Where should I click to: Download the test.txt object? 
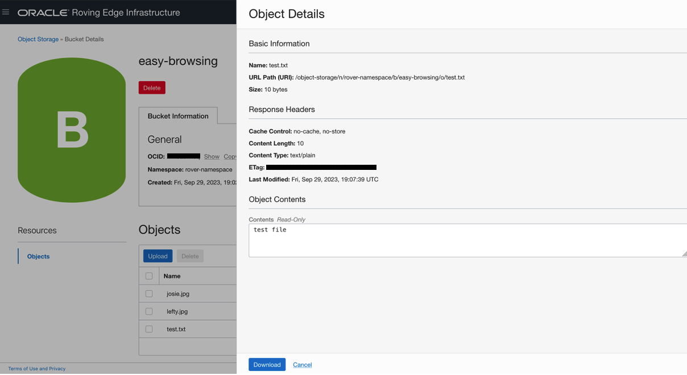click(267, 364)
